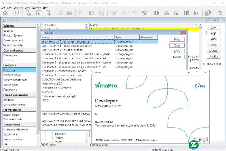Open Develop wizards in the sidebar
This screenshot has height=151, width=226.
pyautogui.click(x=14, y=40)
